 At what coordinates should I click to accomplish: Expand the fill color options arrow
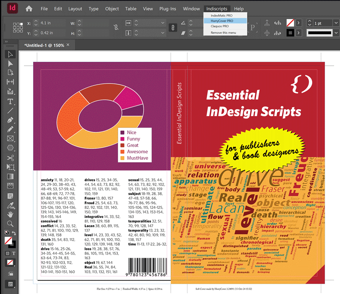(x=298, y=23)
